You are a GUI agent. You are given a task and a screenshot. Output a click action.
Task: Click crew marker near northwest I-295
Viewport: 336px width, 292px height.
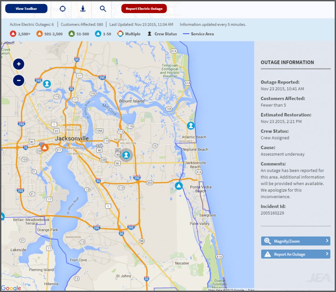coord(47,84)
